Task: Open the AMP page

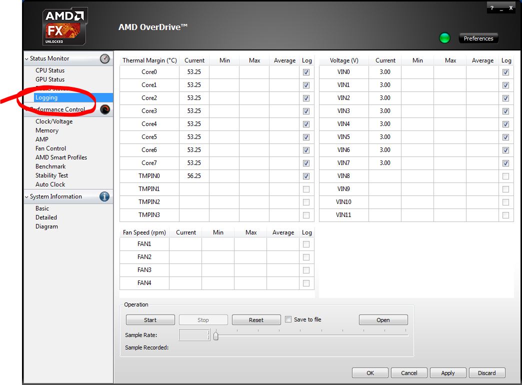Action: click(x=42, y=139)
